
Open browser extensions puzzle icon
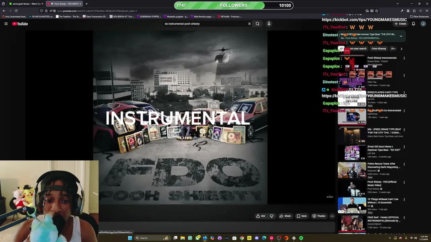[x=414, y=11]
